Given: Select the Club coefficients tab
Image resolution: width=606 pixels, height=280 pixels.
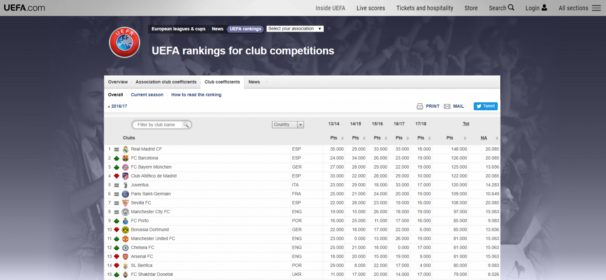Looking at the screenshot, I should [222, 82].
